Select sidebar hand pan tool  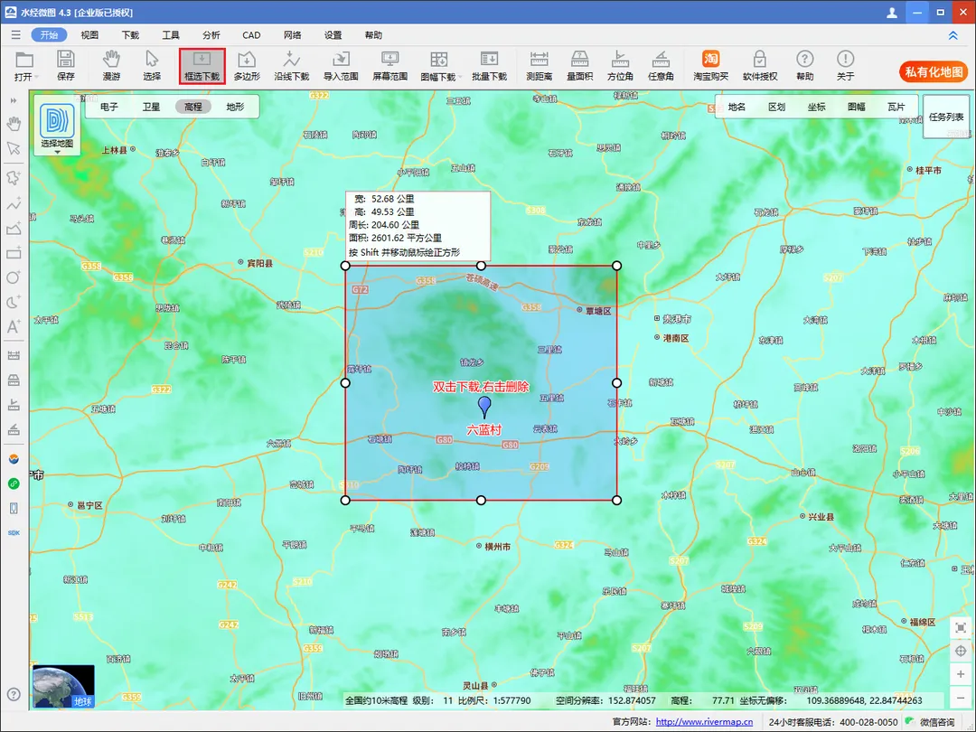click(x=14, y=124)
